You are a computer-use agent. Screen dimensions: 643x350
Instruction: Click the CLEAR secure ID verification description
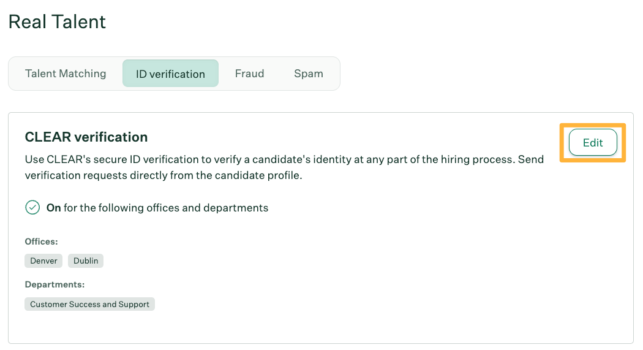click(x=284, y=167)
